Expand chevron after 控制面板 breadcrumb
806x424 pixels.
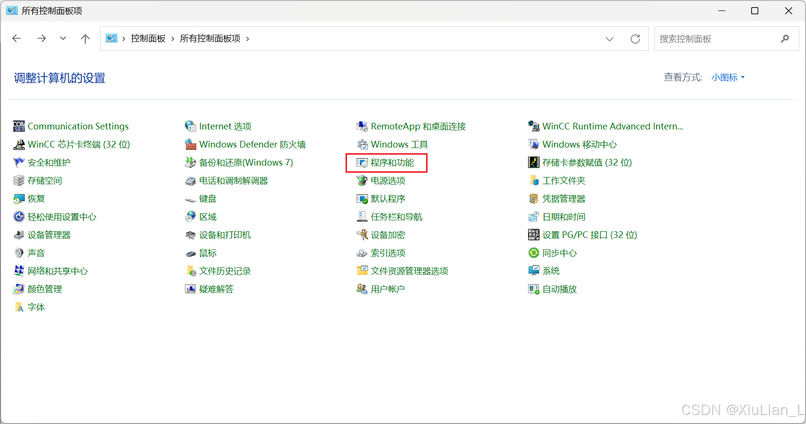point(173,39)
